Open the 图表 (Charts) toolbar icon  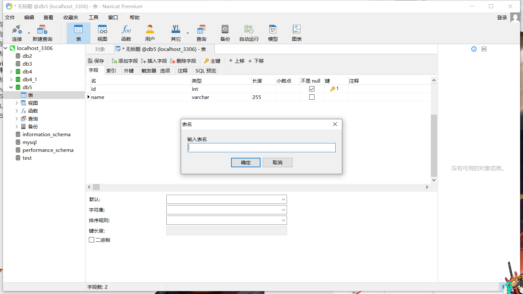[297, 33]
